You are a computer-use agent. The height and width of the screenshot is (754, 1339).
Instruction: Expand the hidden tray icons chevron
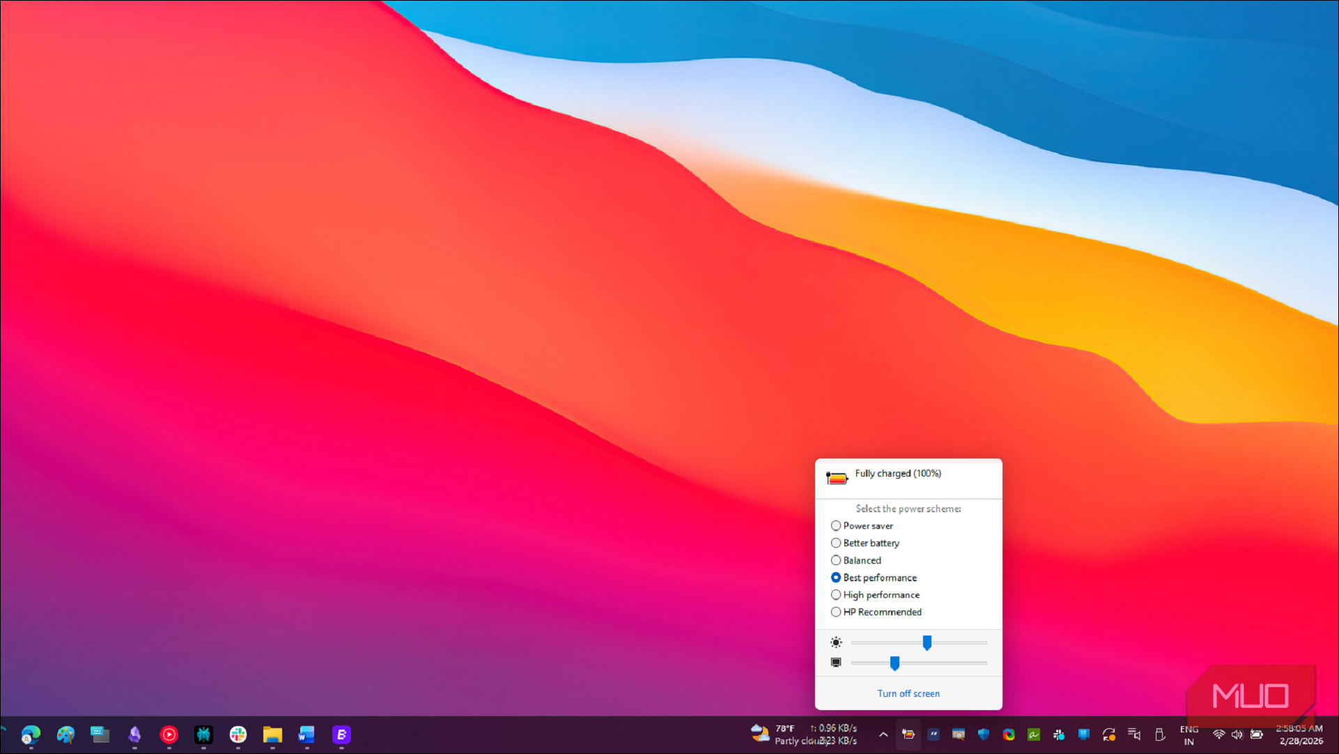coord(883,734)
